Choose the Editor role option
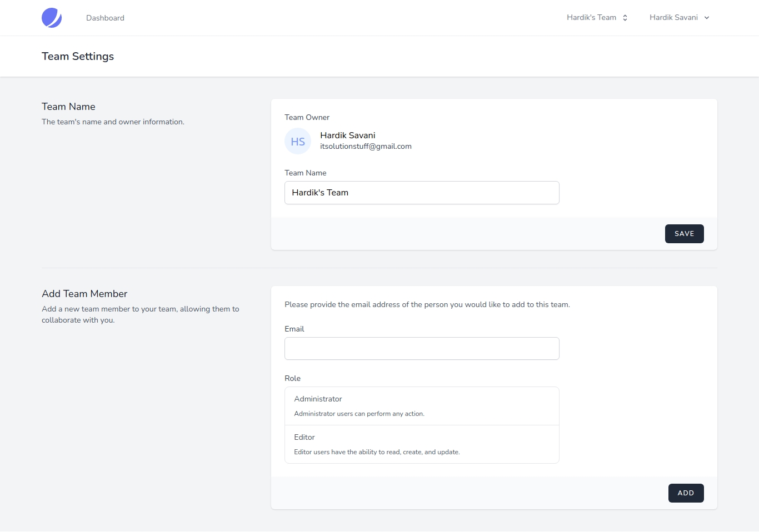Screen dimensions: 759x532 pos(422,444)
